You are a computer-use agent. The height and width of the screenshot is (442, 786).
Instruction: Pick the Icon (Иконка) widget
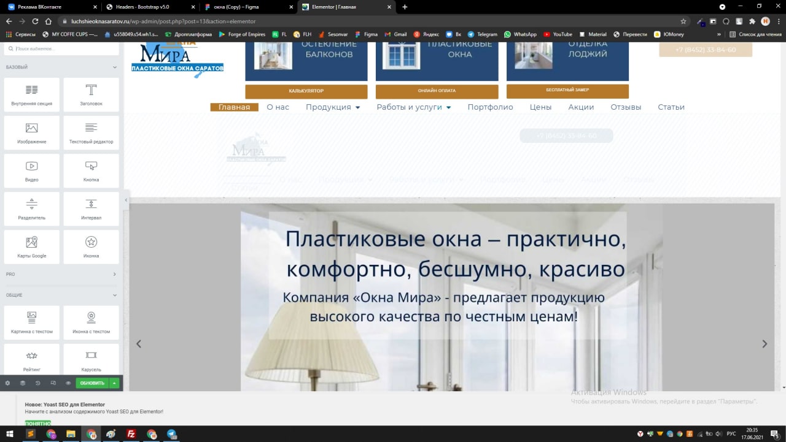pos(91,246)
